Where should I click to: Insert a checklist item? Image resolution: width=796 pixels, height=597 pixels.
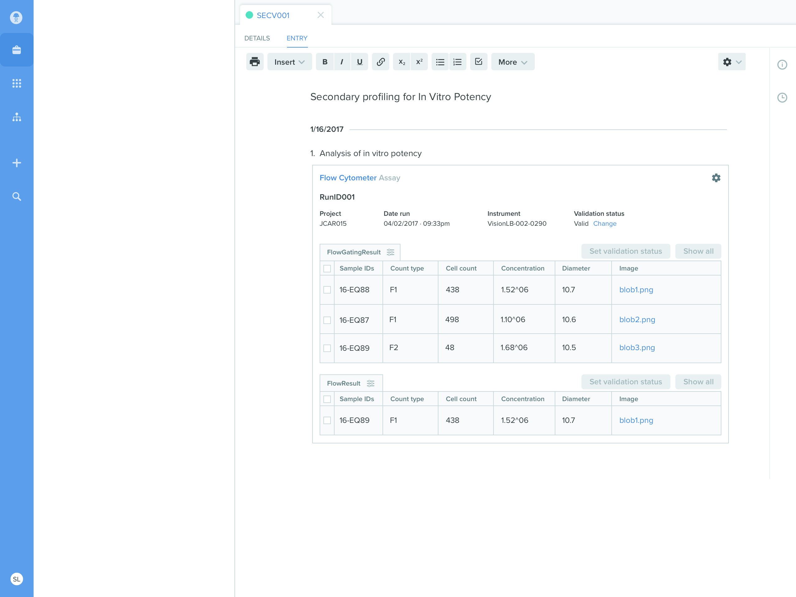(479, 62)
